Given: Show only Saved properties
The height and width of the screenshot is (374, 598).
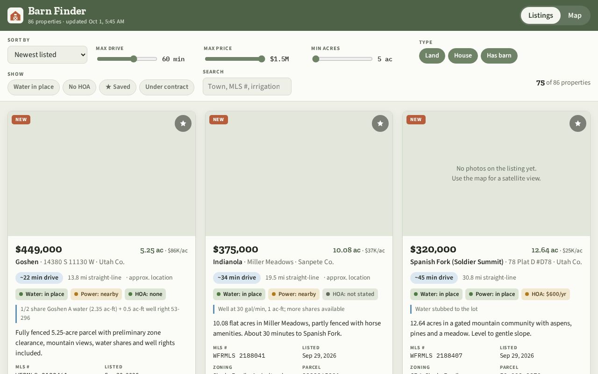Looking at the screenshot, I should coord(118,87).
